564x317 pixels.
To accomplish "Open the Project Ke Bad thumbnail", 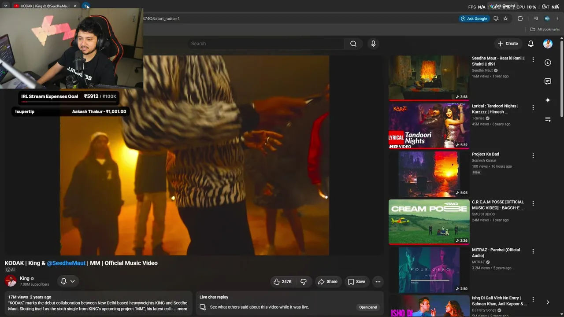I will (429, 174).
